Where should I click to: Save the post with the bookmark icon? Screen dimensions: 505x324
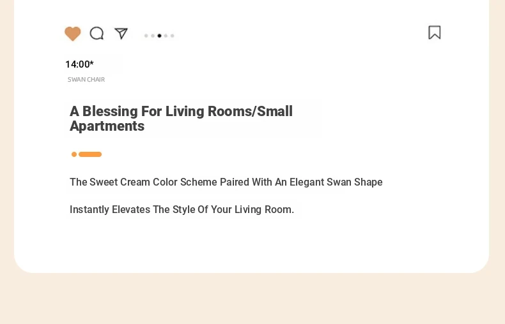[435, 33]
